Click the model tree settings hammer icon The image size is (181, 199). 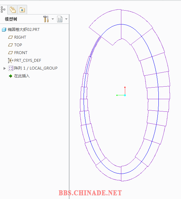(x=46, y=19)
